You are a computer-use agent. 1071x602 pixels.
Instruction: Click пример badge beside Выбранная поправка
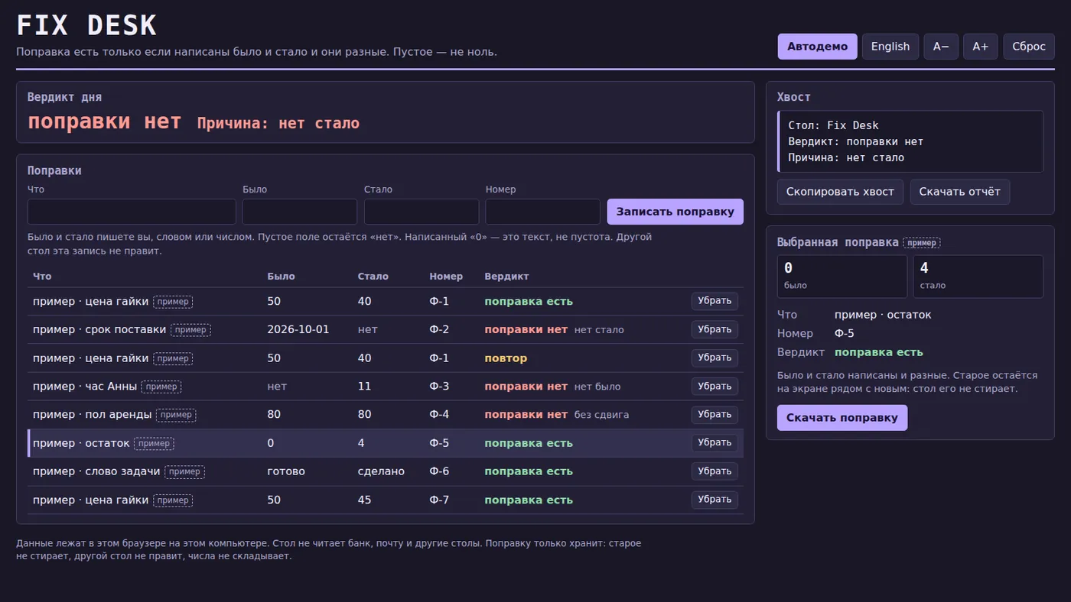click(x=922, y=243)
